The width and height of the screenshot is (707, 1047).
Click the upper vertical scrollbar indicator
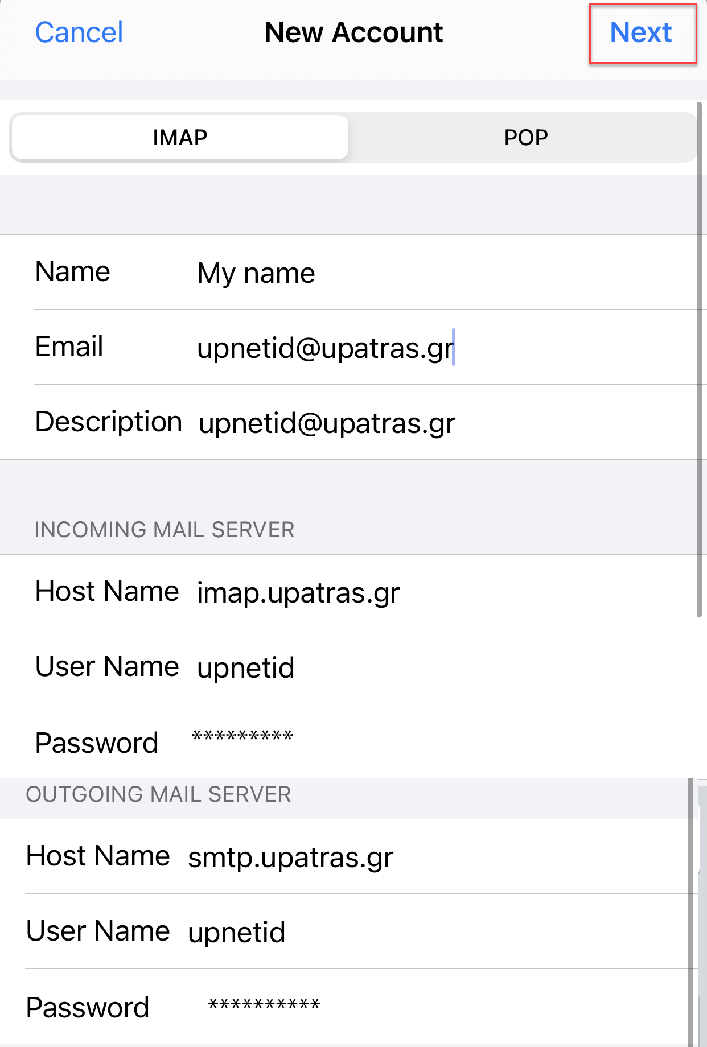click(x=699, y=360)
